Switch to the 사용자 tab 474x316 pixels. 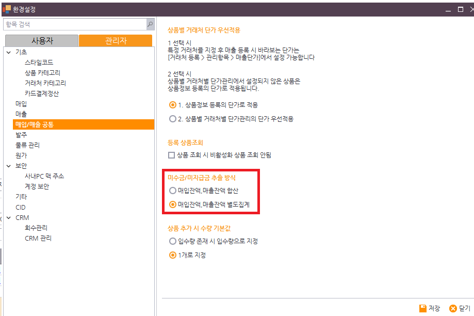coord(42,41)
